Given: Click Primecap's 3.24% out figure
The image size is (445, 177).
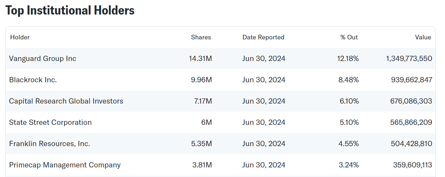Looking at the screenshot, I should 349,165.
